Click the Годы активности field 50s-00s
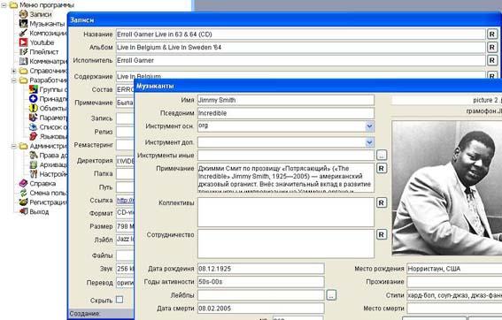The height and width of the screenshot is (320, 502). [260, 282]
